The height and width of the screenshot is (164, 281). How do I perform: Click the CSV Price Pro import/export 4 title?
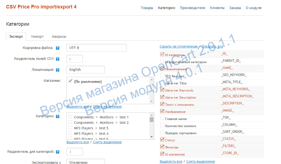[x=41, y=7]
